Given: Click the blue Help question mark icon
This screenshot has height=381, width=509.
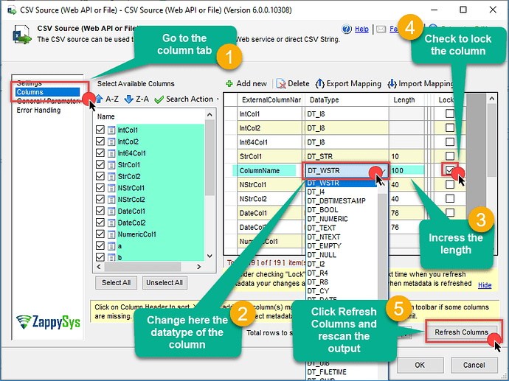Looking at the screenshot, I should click(x=347, y=29).
